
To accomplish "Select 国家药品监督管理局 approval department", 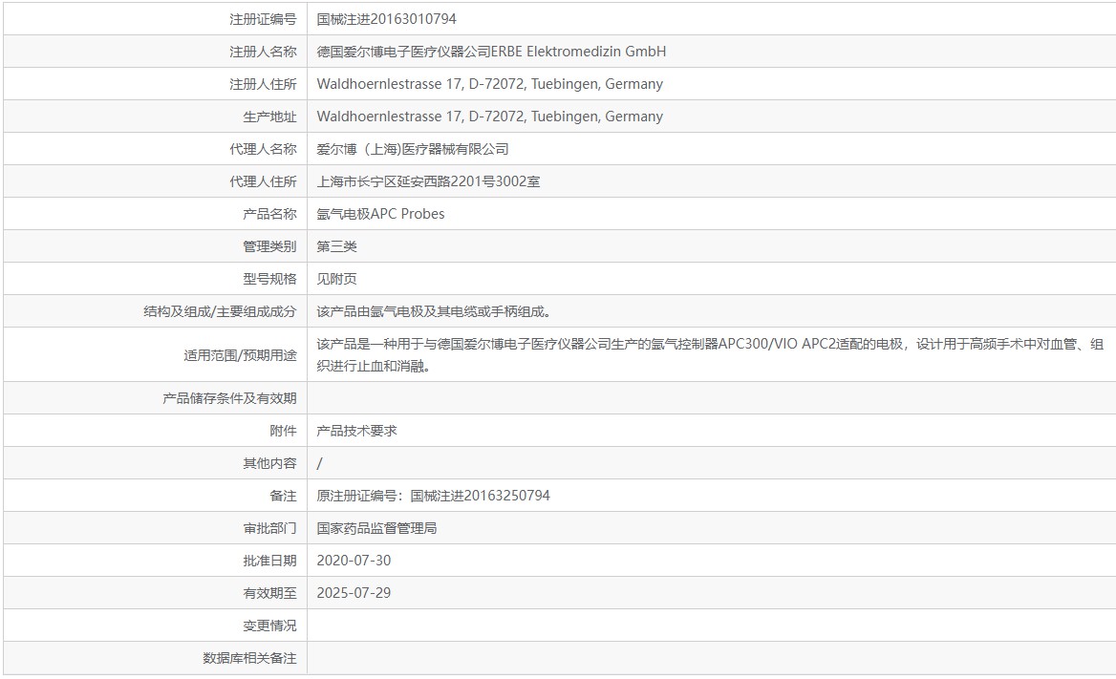I will [376, 529].
